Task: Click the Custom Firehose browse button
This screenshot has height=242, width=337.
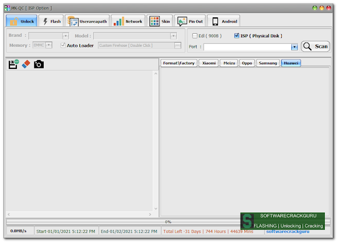Action: pyautogui.click(x=177, y=45)
